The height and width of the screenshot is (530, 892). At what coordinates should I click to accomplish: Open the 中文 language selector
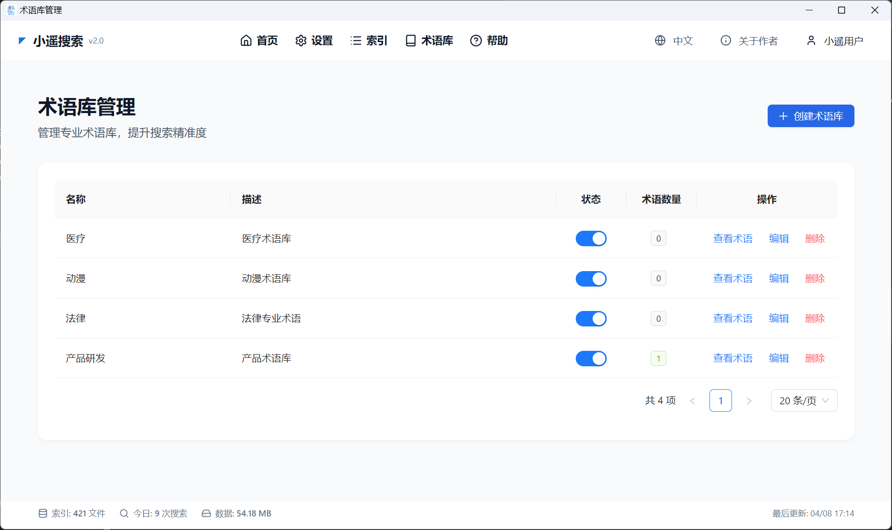(x=674, y=41)
